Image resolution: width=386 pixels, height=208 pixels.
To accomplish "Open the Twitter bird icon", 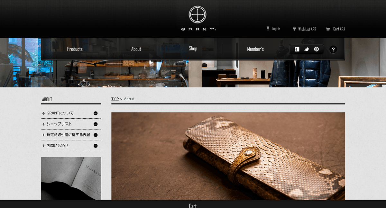I will pos(307,49).
